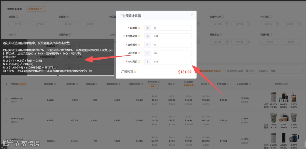Screen dimensions: 306x149
Task: Click the 出单数 input field showing 10
Action: (171, 28)
